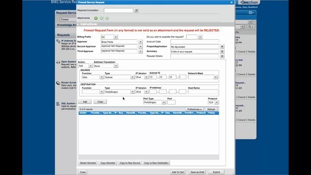Screen dimensions: 311x175
Task: Open the expedite request dropdown
Action: click(x=200, y=37)
